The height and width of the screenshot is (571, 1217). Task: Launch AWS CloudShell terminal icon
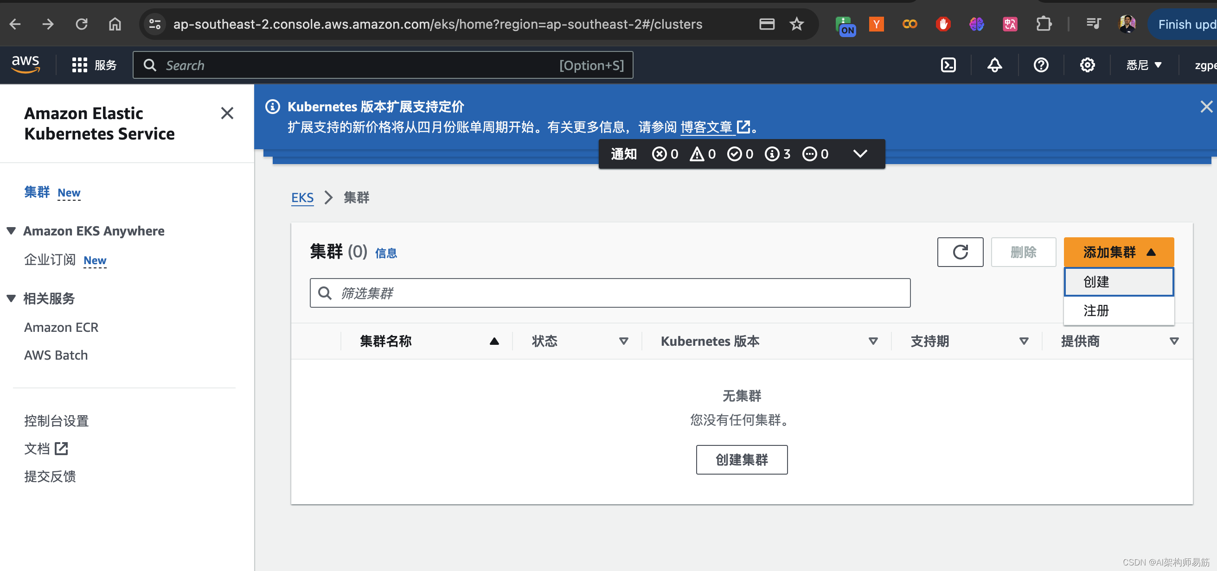(x=948, y=65)
